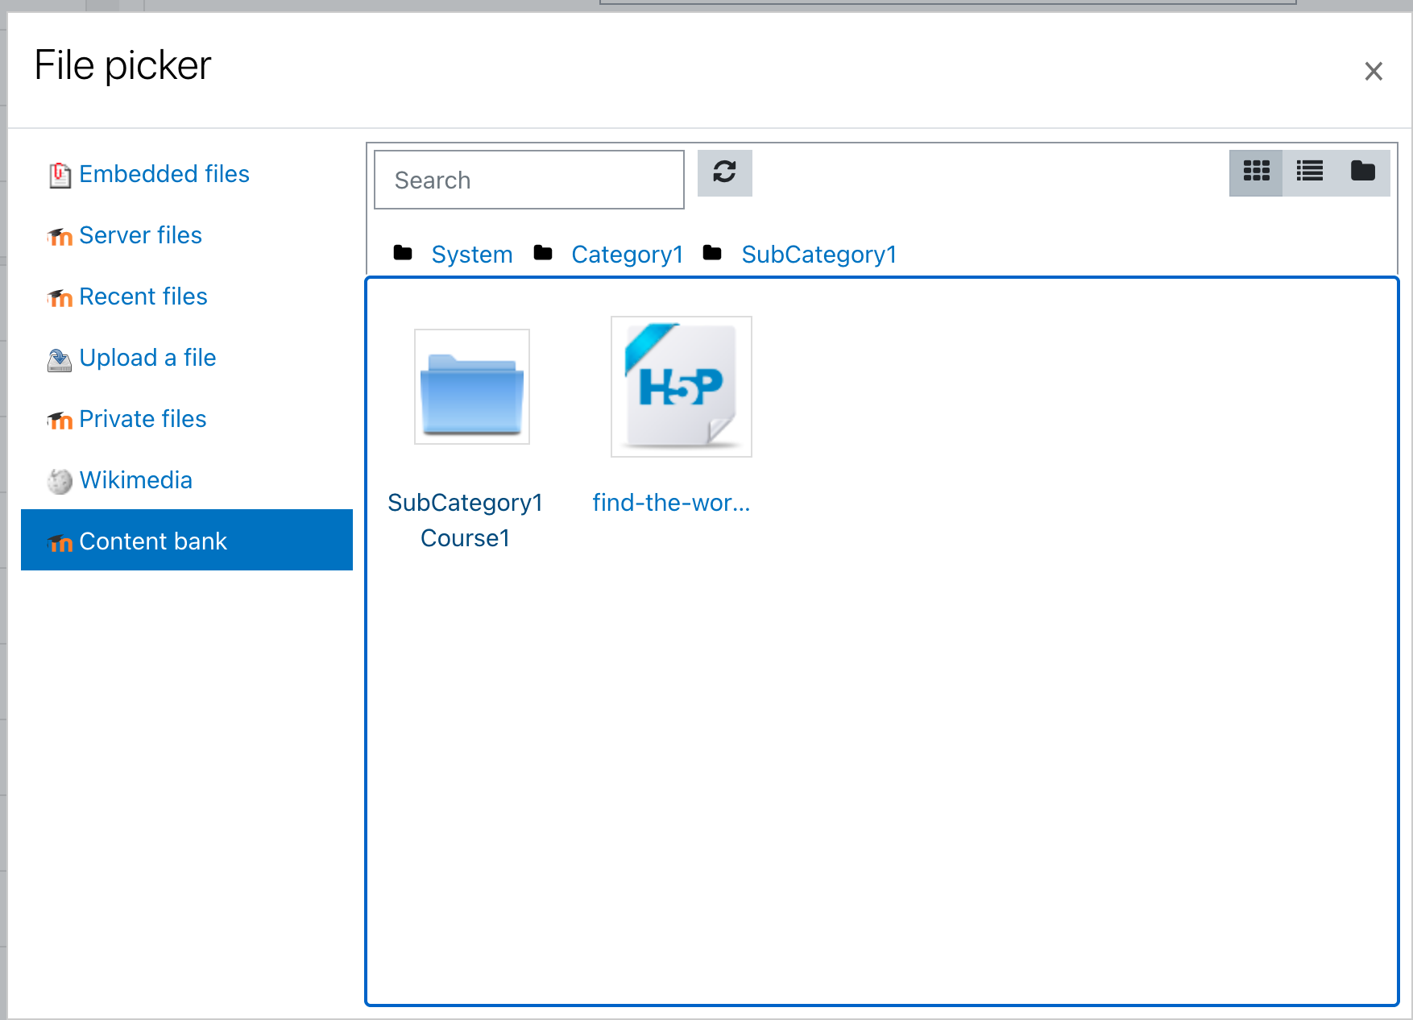Select the Content bank repository
Screen dimensions: 1413x1020
pyautogui.click(x=187, y=540)
